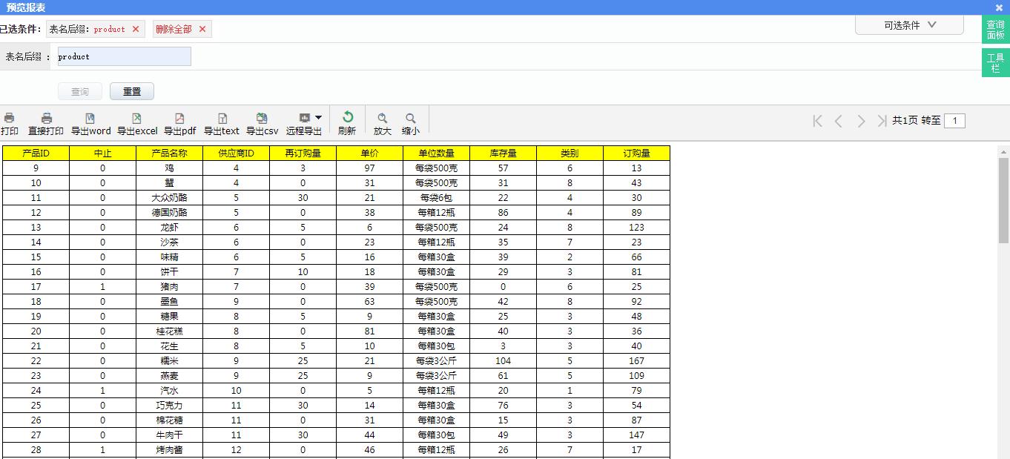
Task: Click the Print (打印) icon
Action: 10,119
